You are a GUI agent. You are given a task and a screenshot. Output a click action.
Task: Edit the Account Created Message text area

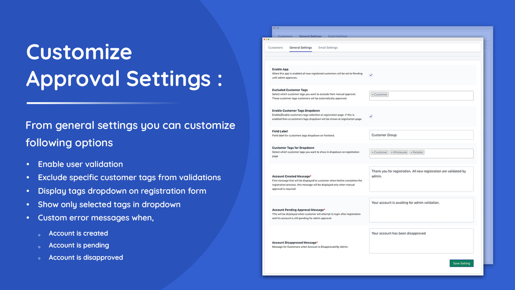421,178
